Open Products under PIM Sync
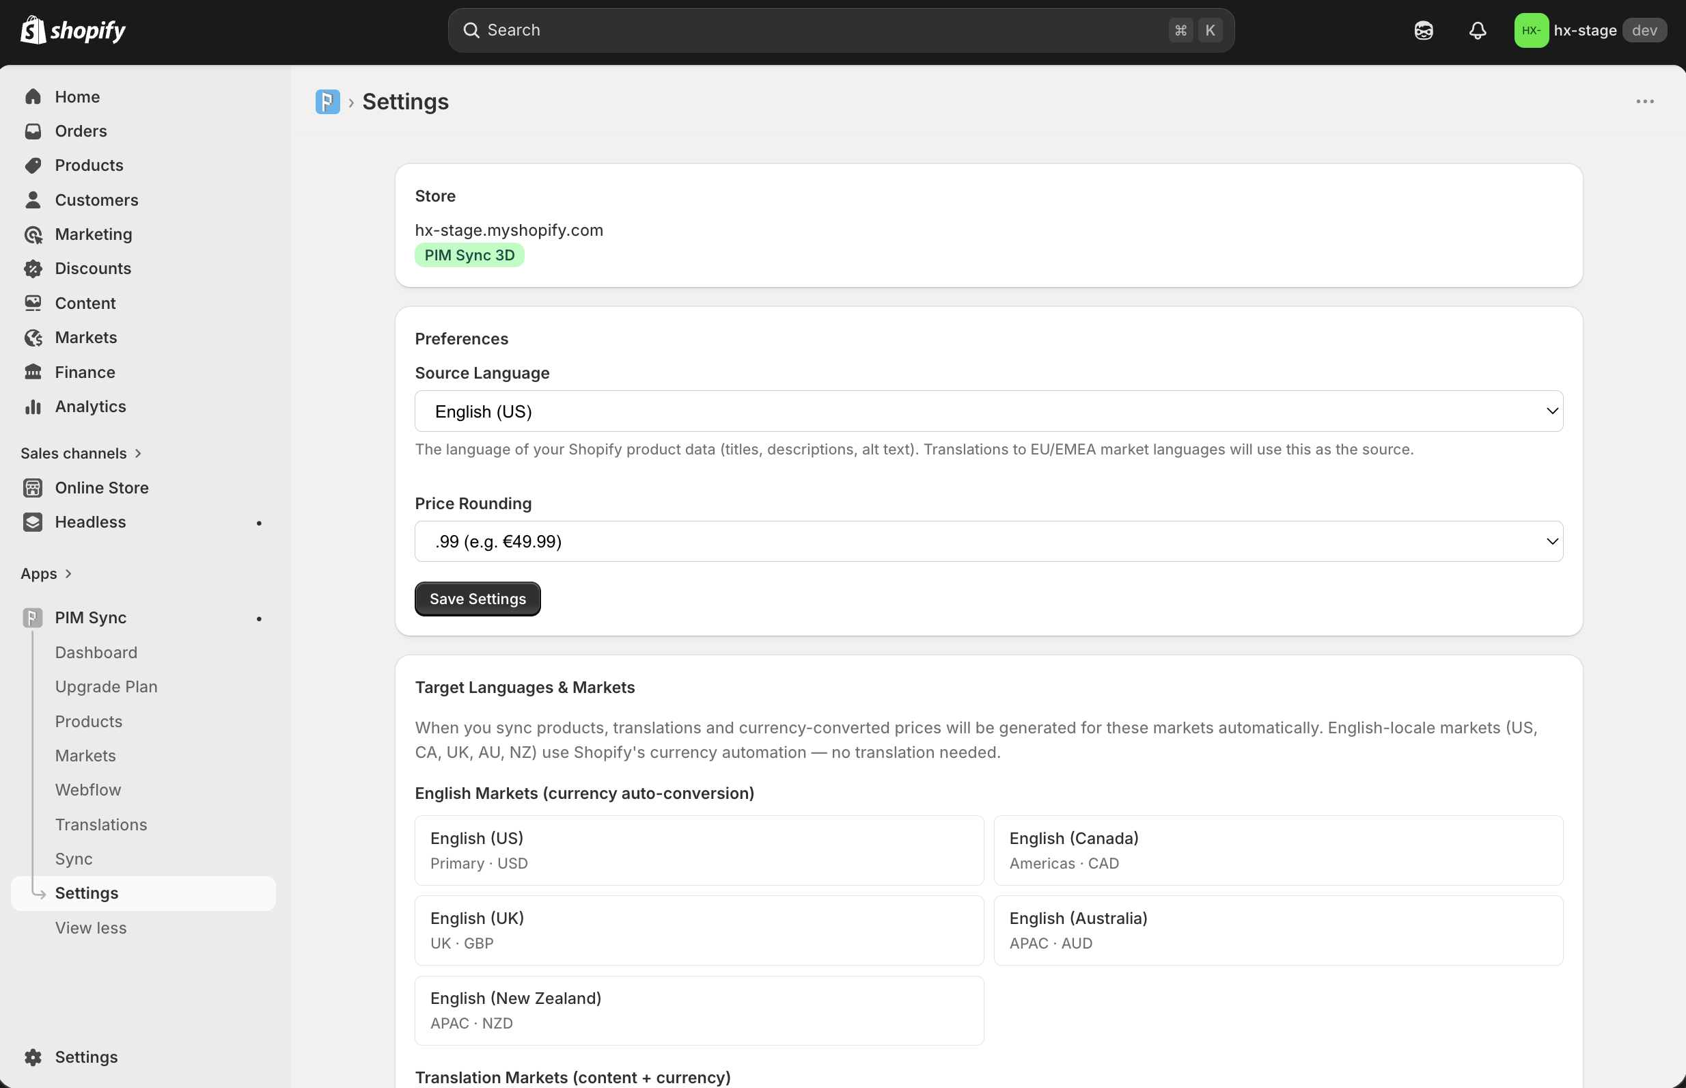This screenshot has width=1686, height=1088. tap(89, 721)
